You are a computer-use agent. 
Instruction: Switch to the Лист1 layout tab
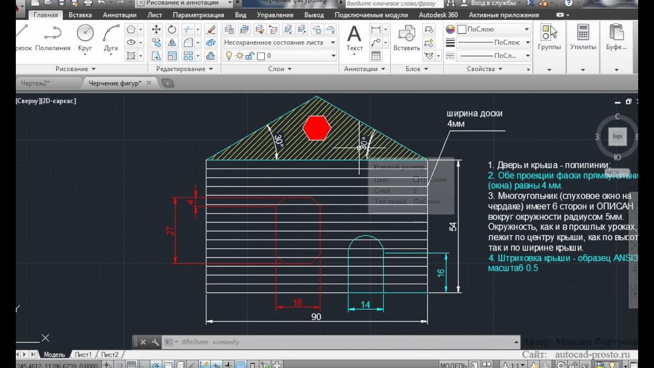click(83, 354)
